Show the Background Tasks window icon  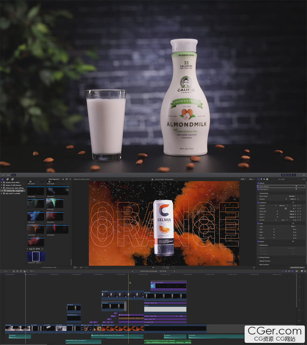coord(14,175)
